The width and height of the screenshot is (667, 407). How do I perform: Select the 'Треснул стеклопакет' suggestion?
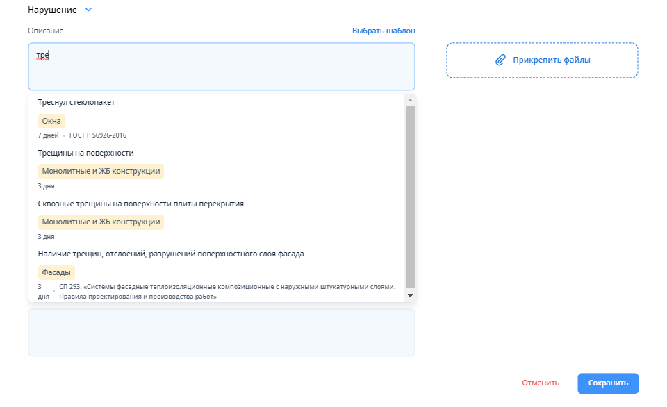coord(76,102)
